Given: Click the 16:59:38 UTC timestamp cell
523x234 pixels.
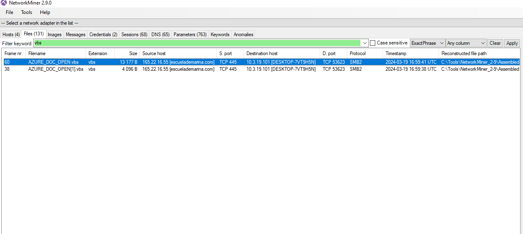Looking at the screenshot, I should [411, 69].
